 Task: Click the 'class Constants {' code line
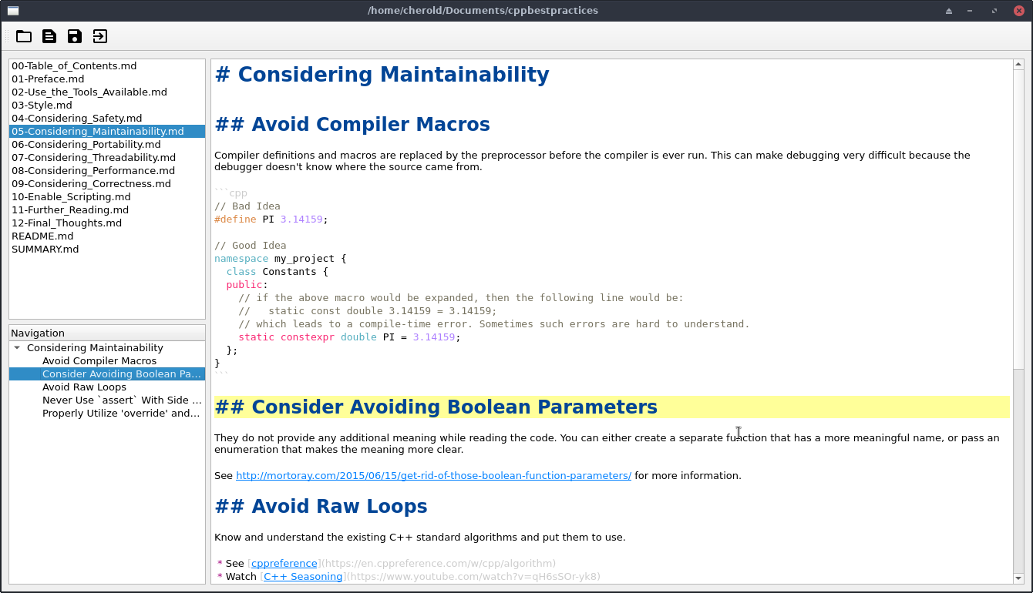point(278,272)
